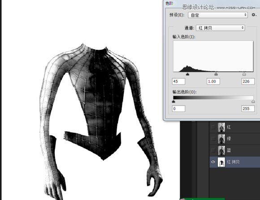Click the black output level slider
This screenshot has width=260, height=200.
(x=173, y=101)
